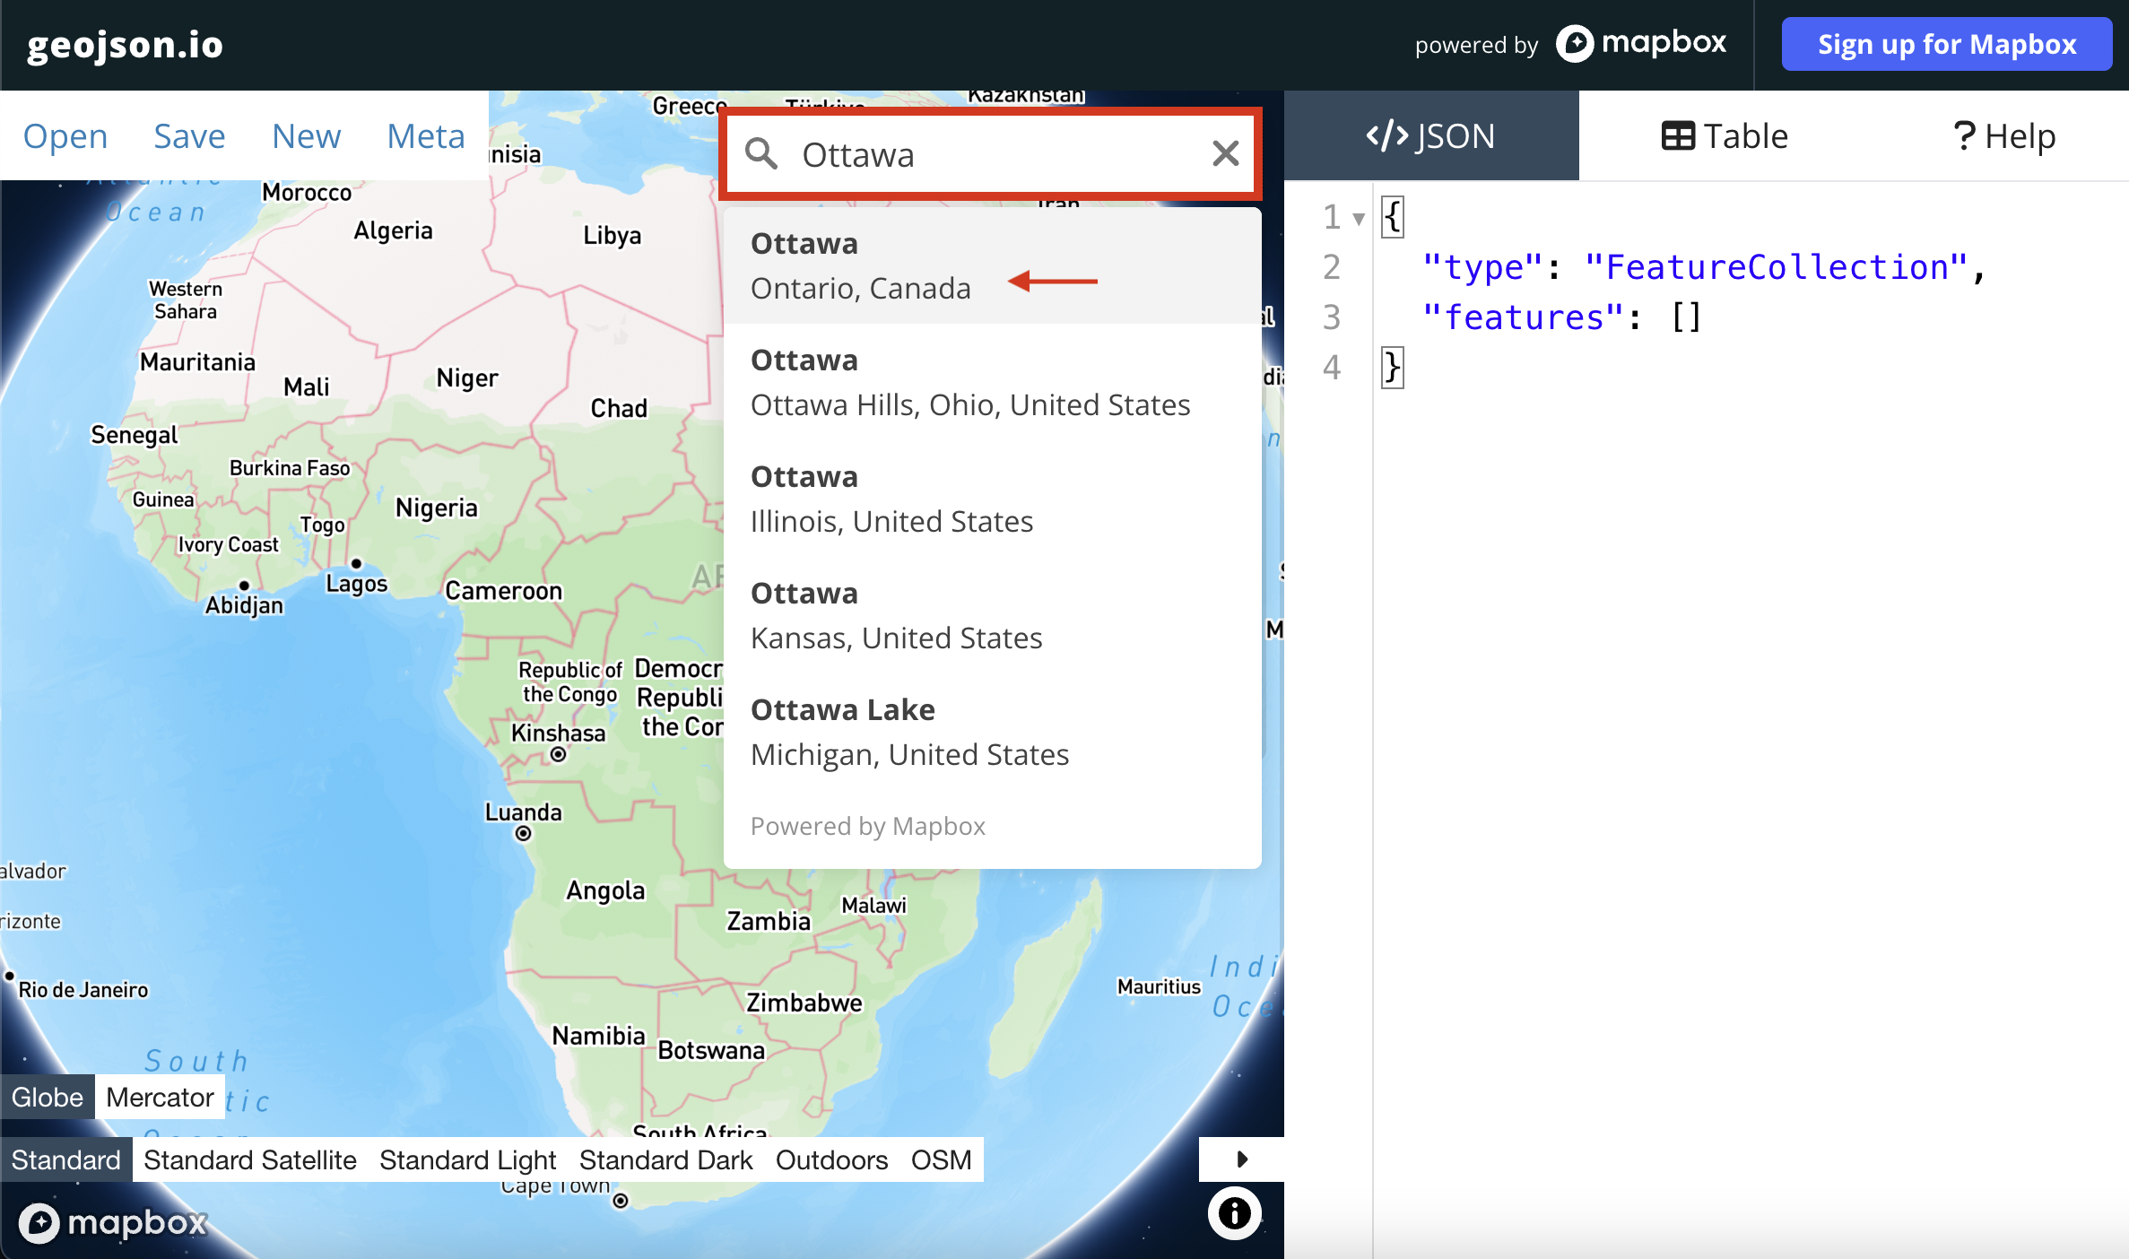
Task: Open the Meta menu
Action: click(x=425, y=136)
